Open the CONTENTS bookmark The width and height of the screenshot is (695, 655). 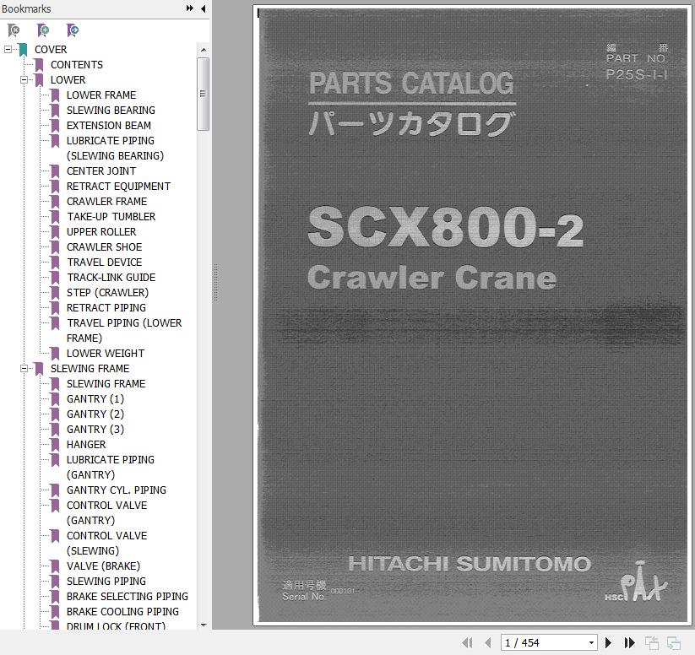[x=77, y=65]
